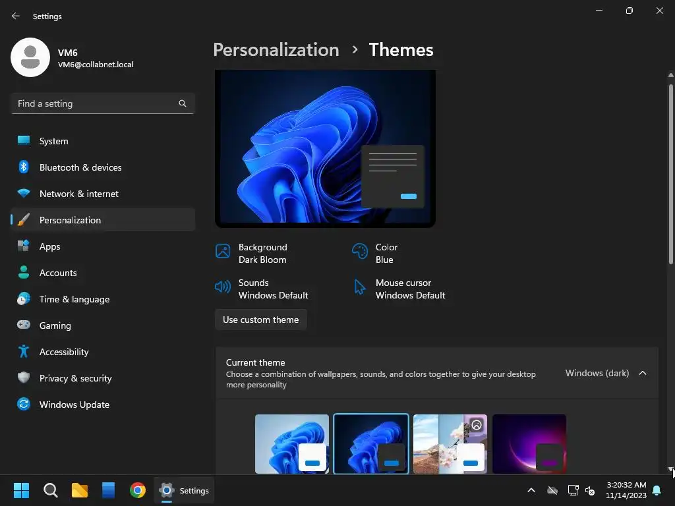Open Accounts settings category
Screen dimensions: 675x506
pos(103,273)
